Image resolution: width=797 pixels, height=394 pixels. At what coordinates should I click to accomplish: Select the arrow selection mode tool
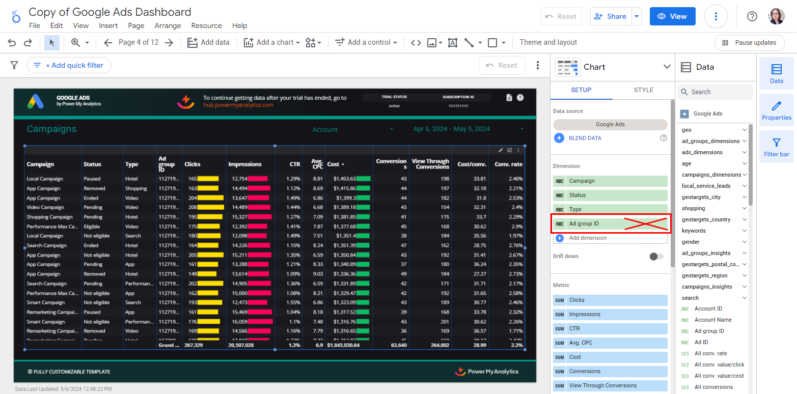tap(52, 43)
